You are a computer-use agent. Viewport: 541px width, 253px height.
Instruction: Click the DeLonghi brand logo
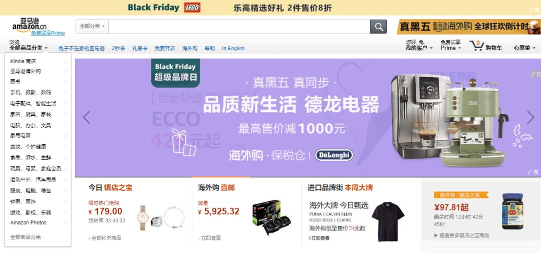334,155
